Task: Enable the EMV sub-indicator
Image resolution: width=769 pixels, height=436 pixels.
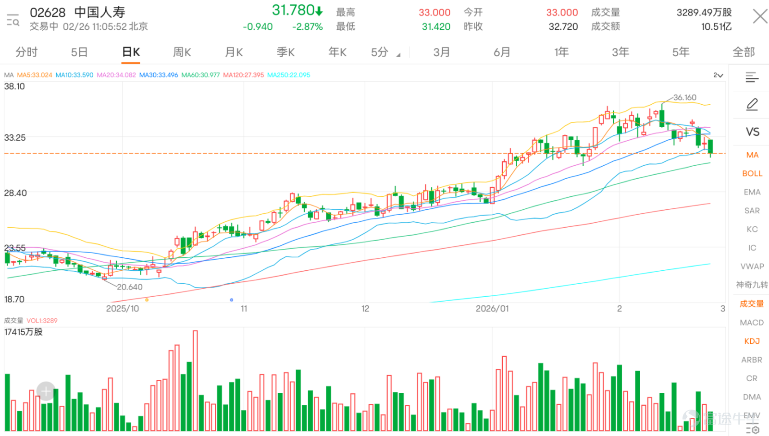Action: tap(752, 415)
